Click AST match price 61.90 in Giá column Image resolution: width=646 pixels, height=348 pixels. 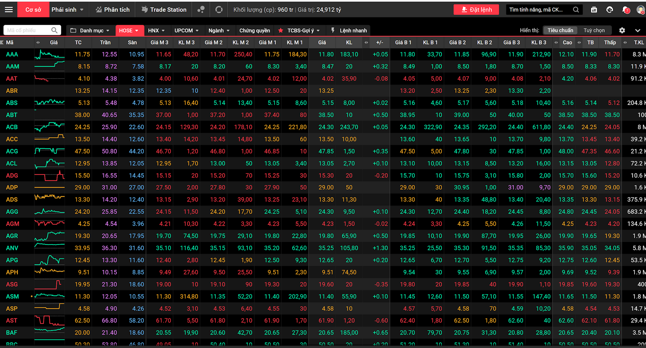tap(326, 320)
